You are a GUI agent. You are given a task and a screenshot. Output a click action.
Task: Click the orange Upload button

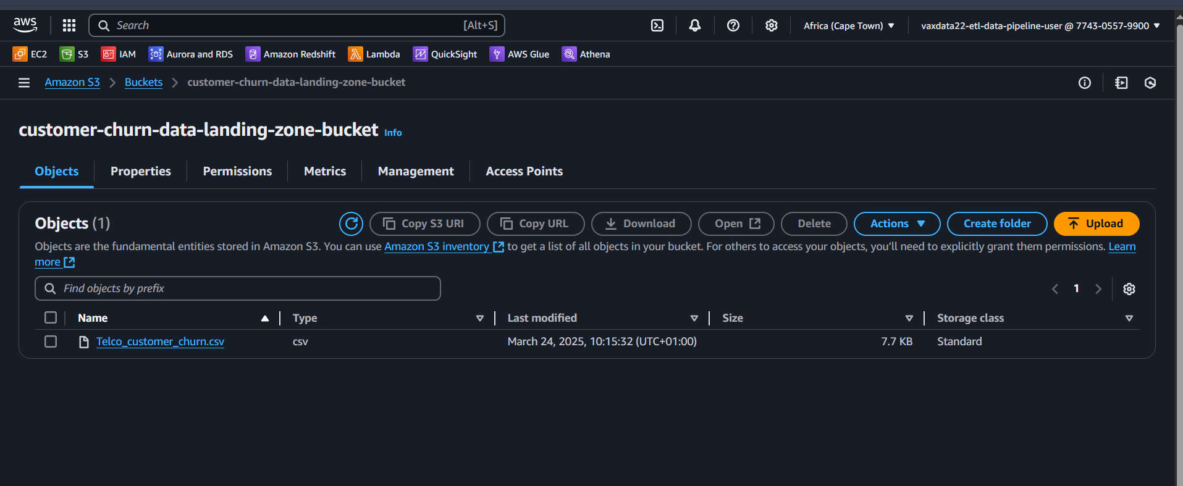coord(1097,224)
